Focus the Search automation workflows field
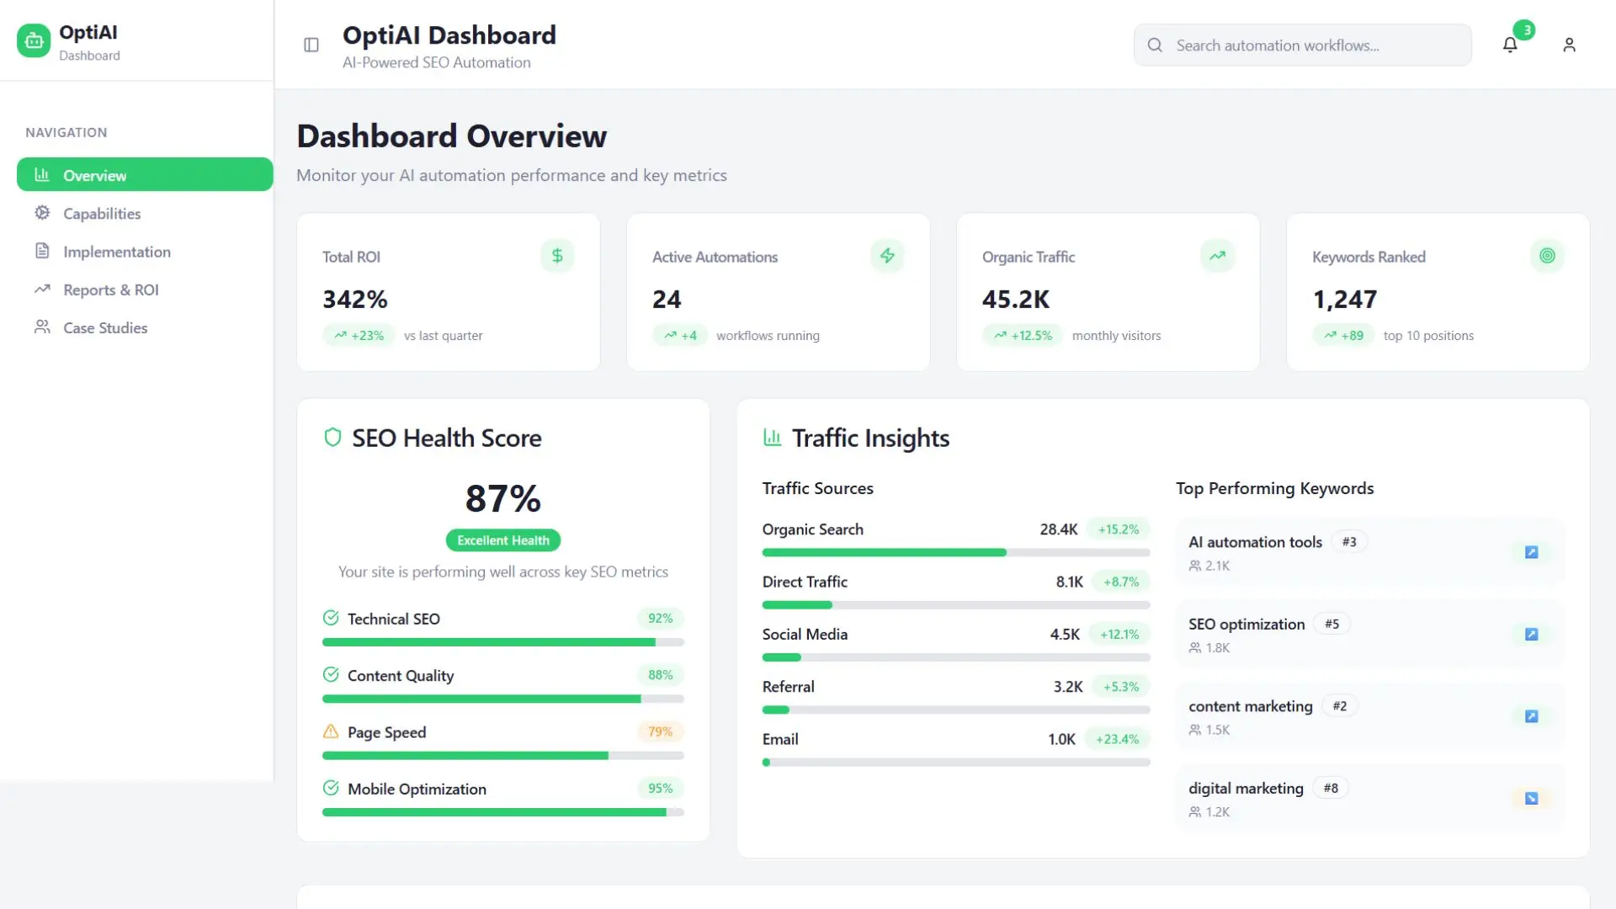Screen dimensions: 1616x909 (x=1302, y=45)
